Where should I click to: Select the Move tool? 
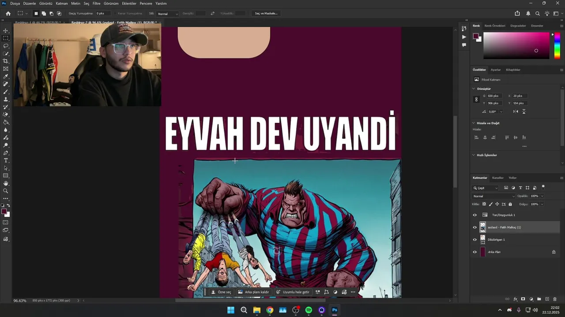pyautogui.click(x=6, y=31)
